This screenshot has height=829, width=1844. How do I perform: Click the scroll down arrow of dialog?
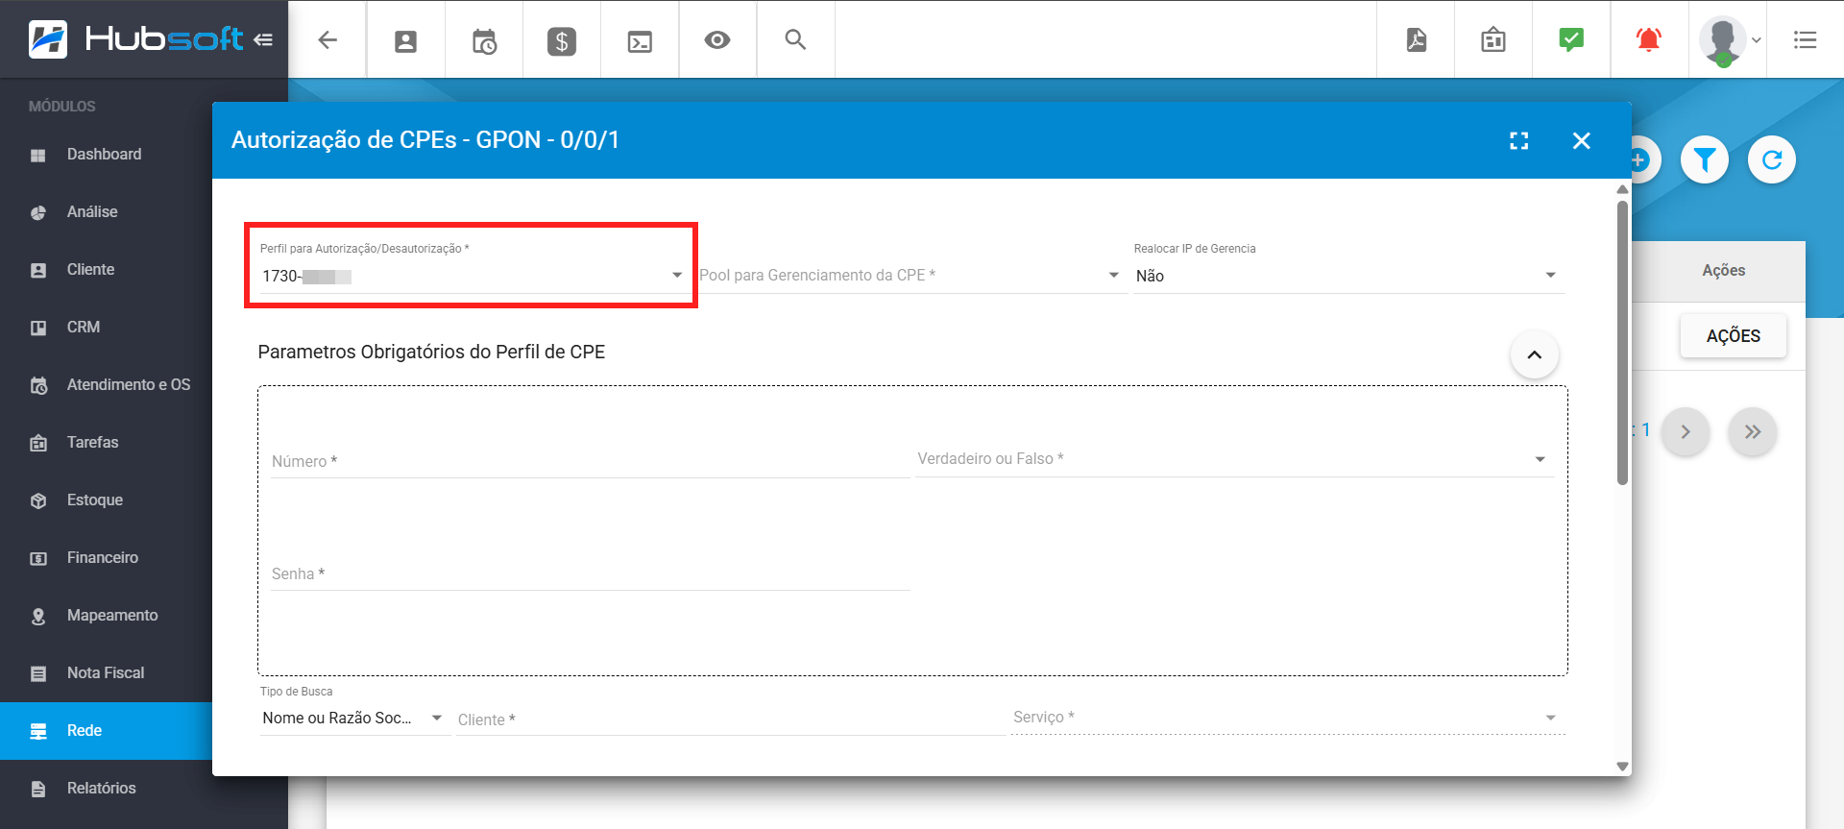(x=1622, y=767)
